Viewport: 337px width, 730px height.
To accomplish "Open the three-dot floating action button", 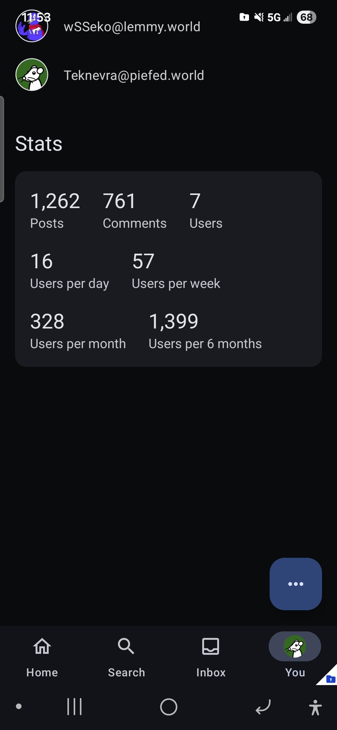I will pyautogui.click(x=295, y=584).
